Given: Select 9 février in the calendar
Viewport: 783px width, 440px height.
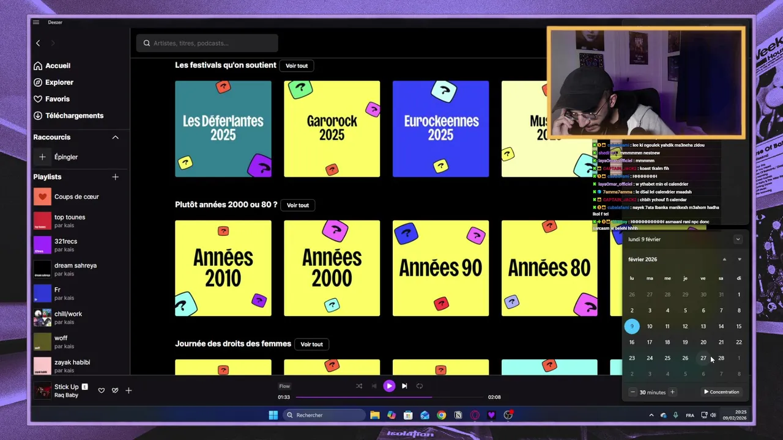Looking at the screenshot, I should click(x=632, y=326).
